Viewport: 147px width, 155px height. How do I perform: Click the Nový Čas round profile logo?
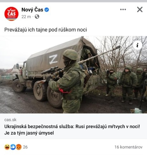11,14
